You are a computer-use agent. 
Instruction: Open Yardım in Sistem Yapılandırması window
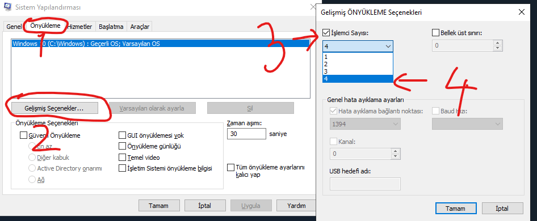point(296,206)
